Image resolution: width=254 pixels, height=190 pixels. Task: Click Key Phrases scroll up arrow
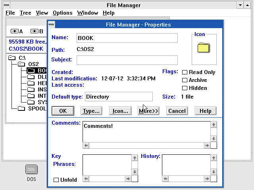click(x=135, y=158)
